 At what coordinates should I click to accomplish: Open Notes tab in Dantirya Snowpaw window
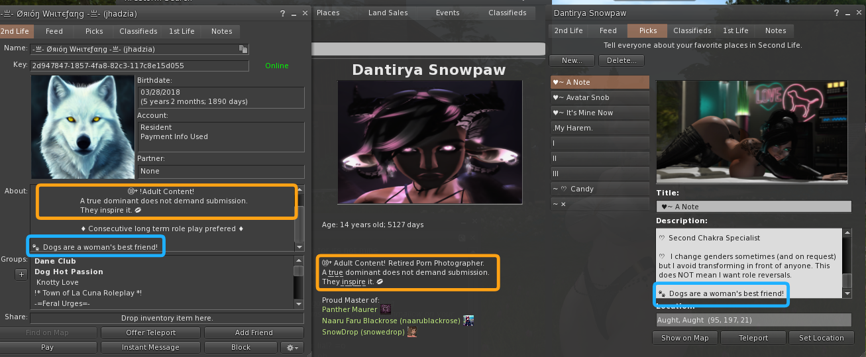pos(775,31)
